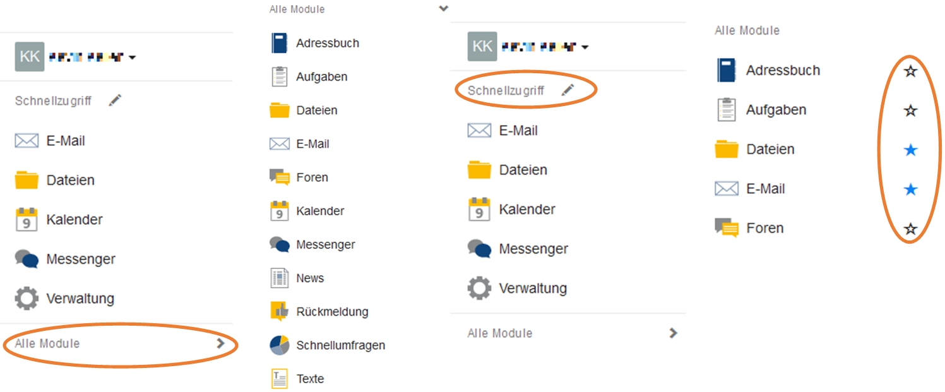945x392 pixels.
Task: Select Kalender in the third panel
Action: 512,210
